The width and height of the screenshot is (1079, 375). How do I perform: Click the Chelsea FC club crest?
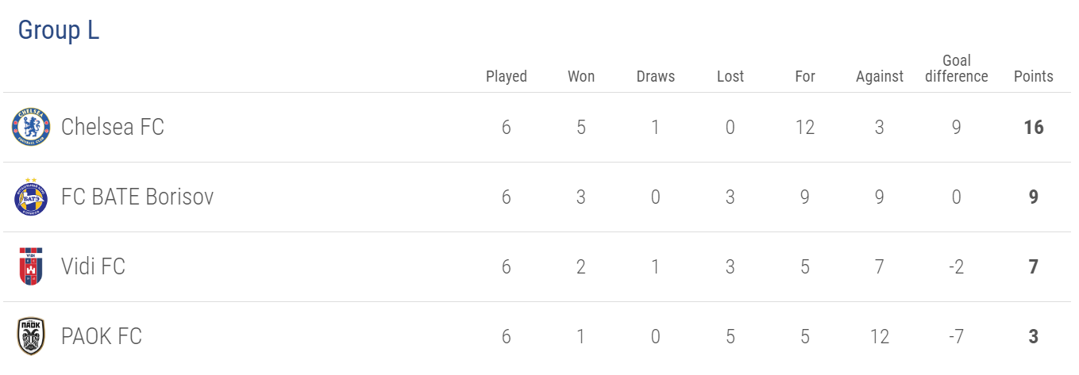pos(31,127)
